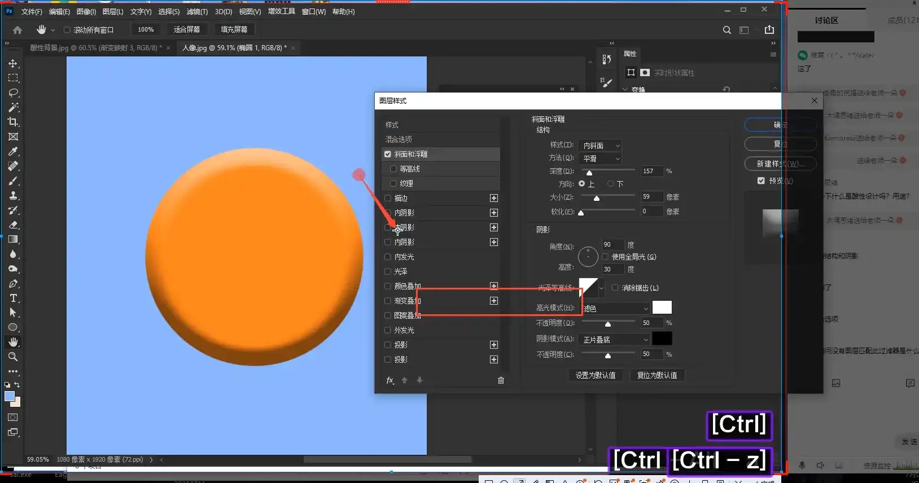919x483 pixels.
Task: Click the trash icon in layer styles list
Action: [x=501, y=380]
